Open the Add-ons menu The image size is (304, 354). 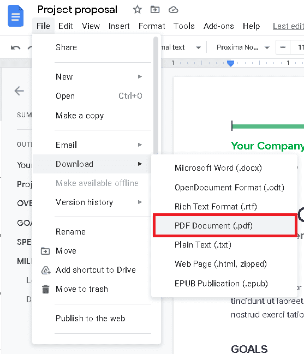219,26
